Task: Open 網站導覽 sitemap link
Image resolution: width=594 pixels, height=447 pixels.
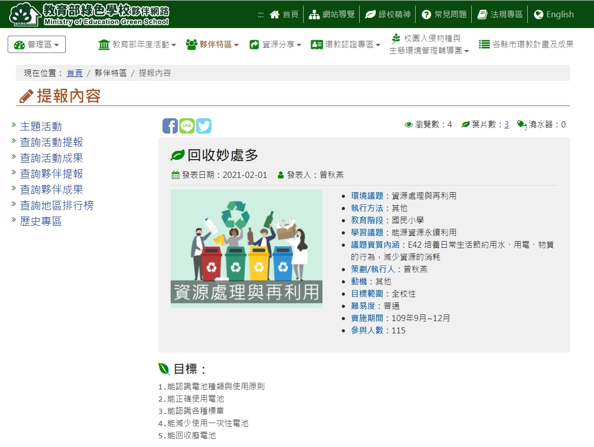Action: coord(332,14)
